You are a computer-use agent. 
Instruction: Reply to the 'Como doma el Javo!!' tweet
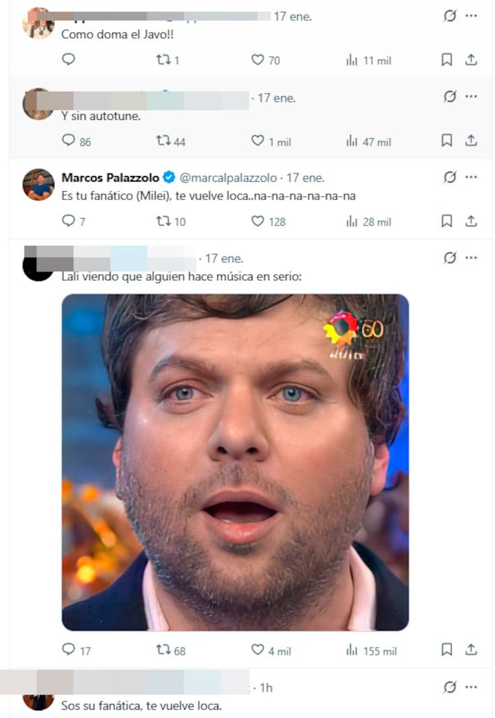[68, 59]
